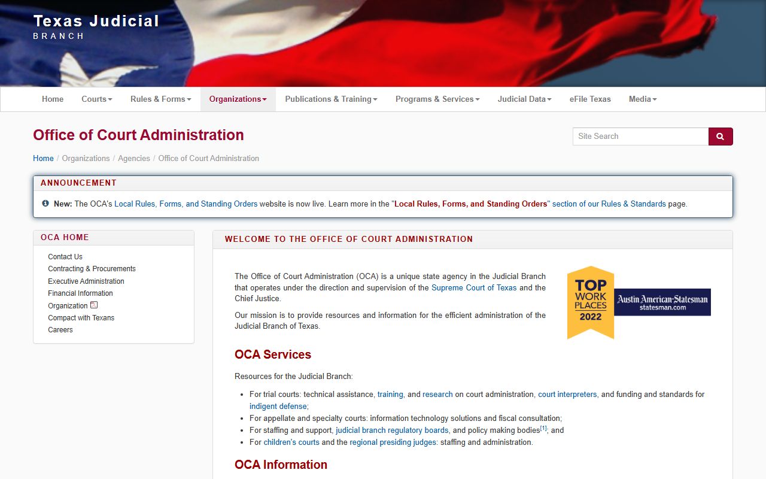
Task: Expand the Organizations menu
Action: [x=238, y=99]
